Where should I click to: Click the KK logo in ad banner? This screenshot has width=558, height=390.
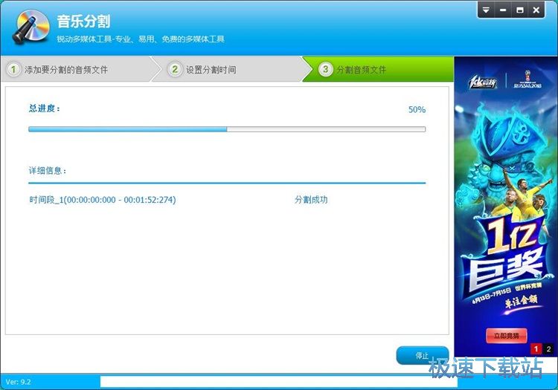tap(482, 82)
